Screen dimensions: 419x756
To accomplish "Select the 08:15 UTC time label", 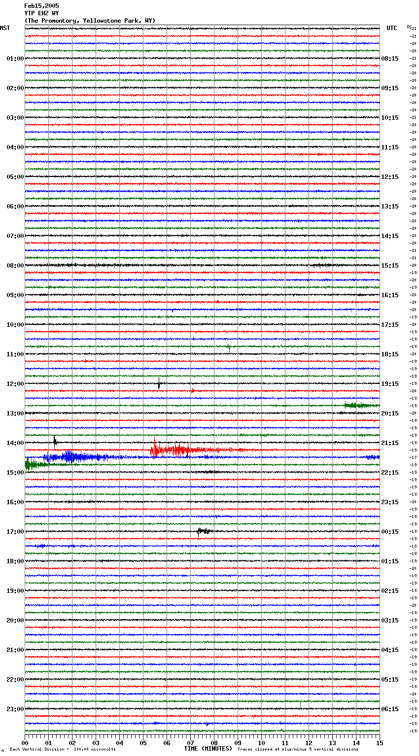I will tap(390, 59).
